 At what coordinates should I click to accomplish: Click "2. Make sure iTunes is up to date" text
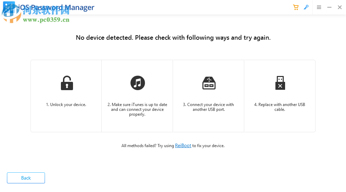(137, 105)
